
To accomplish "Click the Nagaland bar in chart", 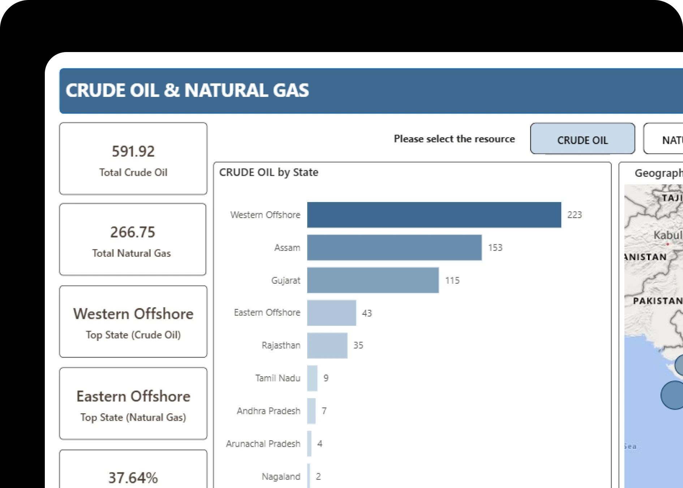I will (309, 476).
